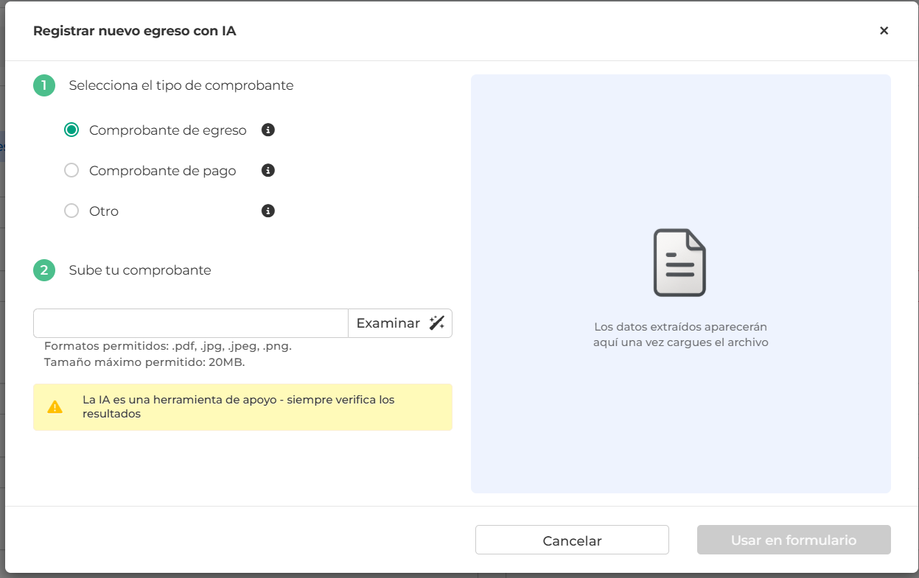Click the empty file path input field
The image size is (919, 578).
tap(190, 323)
